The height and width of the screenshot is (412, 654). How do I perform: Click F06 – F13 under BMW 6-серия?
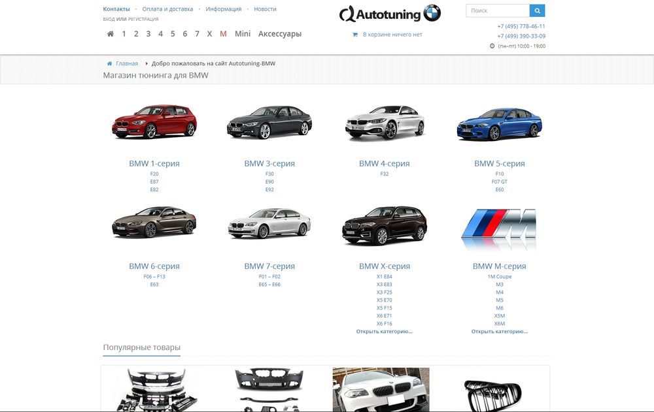154,277
